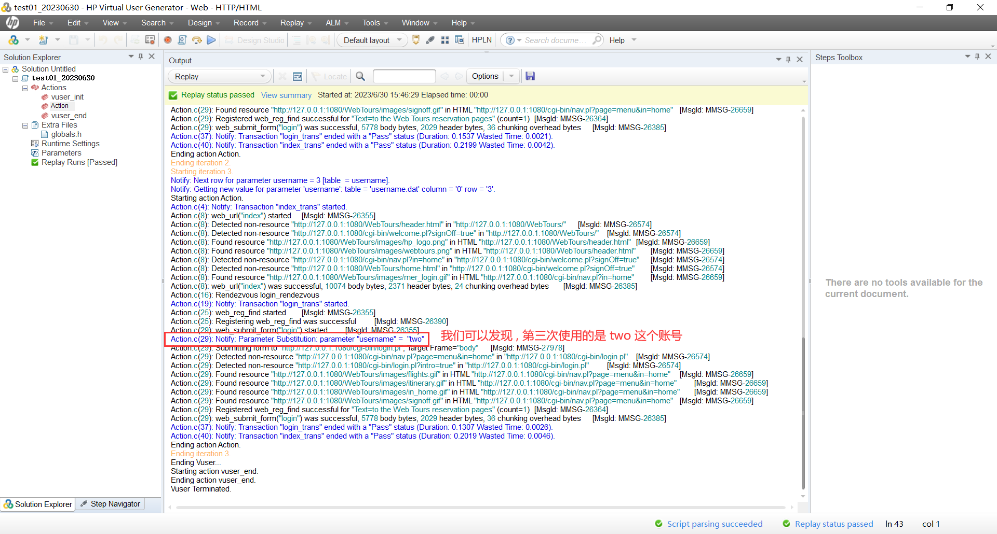
Task: Click the blue question-mark help icon
Action: (x=510, y=40)
